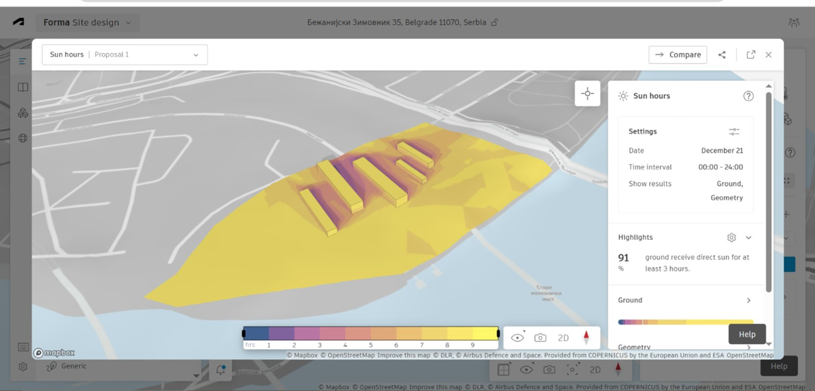Screen dimensions: 815x391
Task: Switch the analysis view to 2D
Action: click(x=563, y=338)
